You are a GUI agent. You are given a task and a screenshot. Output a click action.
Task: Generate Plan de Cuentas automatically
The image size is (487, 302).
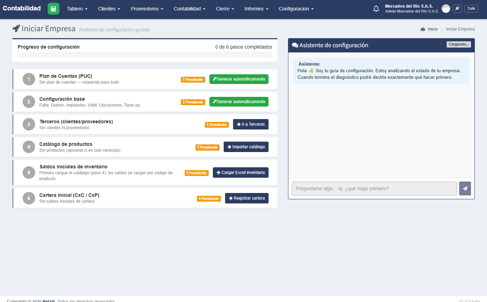[x=239, y=79]
